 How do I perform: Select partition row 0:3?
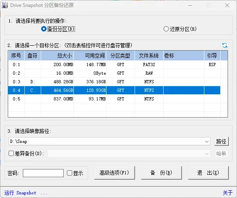pos(114,82)
